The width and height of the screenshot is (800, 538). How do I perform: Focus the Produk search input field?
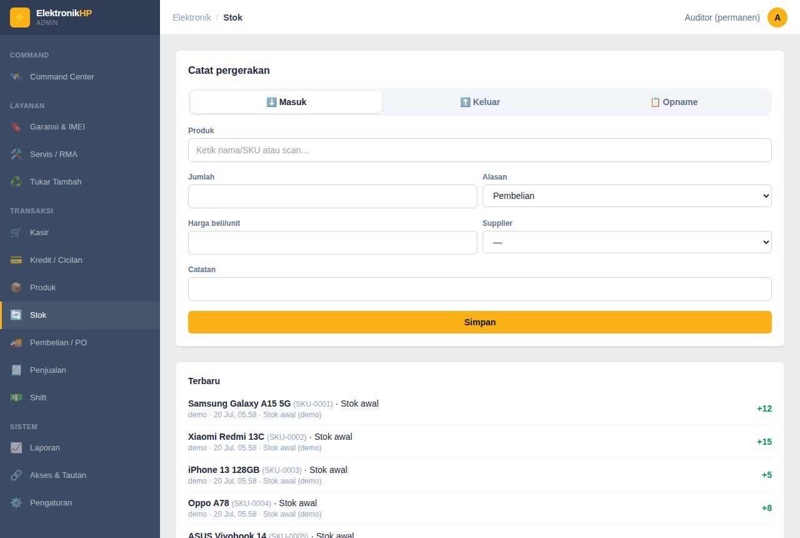pyautogui.click(x=480, y=150)
